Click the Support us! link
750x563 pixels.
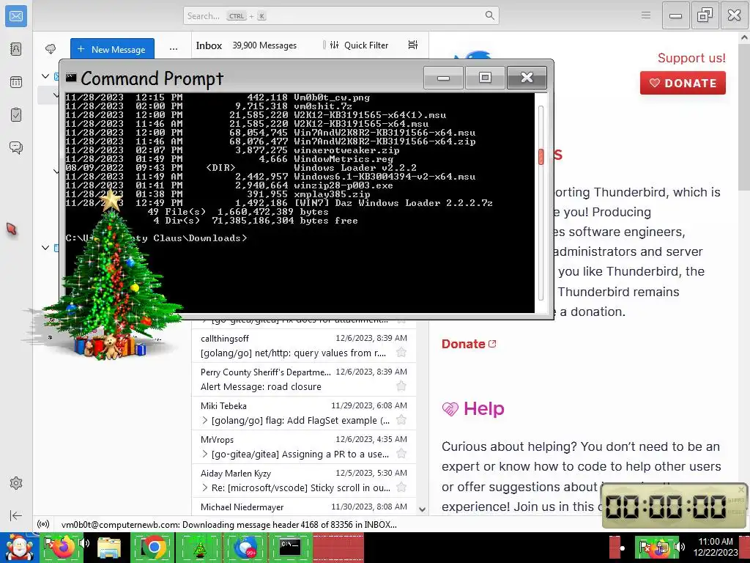691,58
